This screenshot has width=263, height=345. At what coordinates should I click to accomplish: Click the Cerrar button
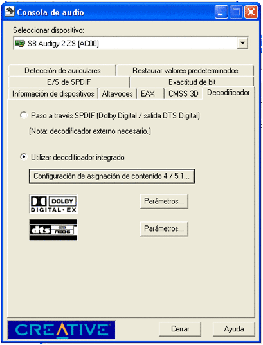click(180, 329)
